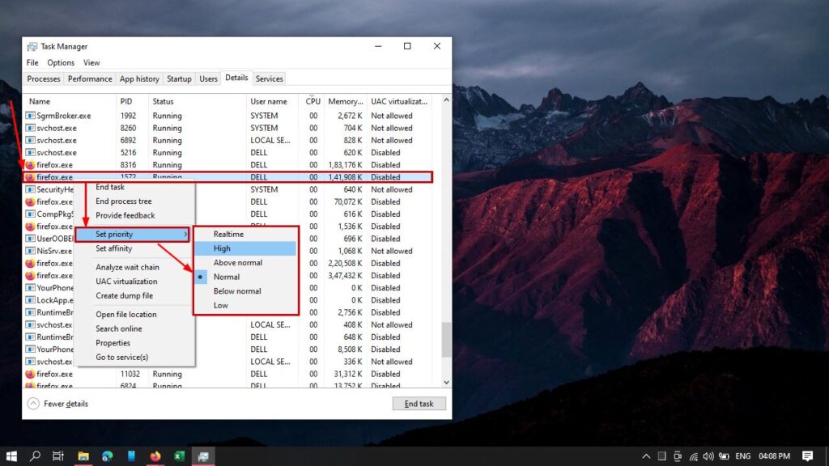Select End process tree
Image resolution: width=829 pixels, height=466 pixels.
[x=124, y=201]
